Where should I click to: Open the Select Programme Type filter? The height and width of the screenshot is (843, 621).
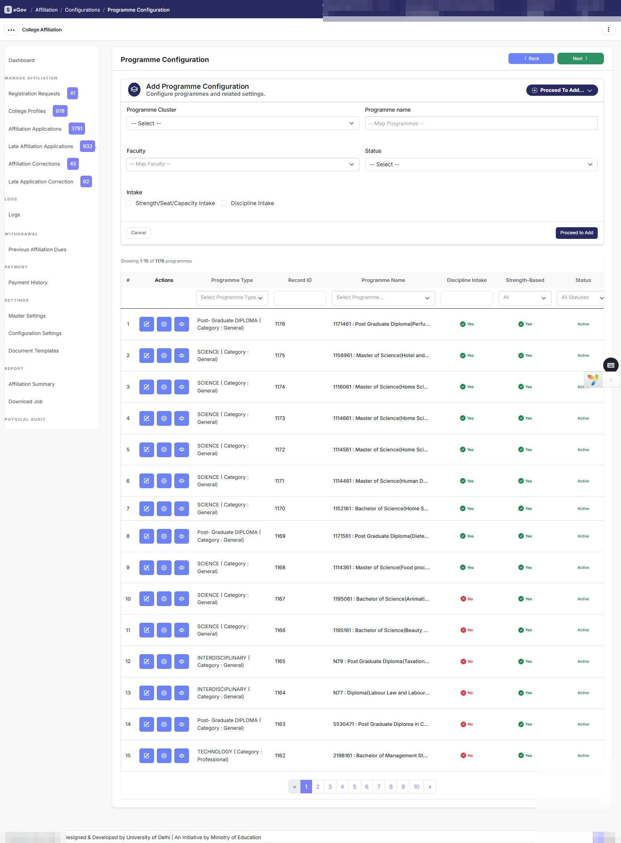(232, 298)
